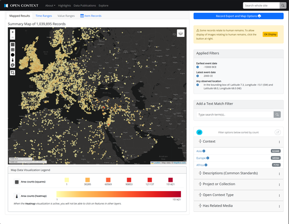
Task: Click the cyan sort-by-count button
Action: (199, 132)
